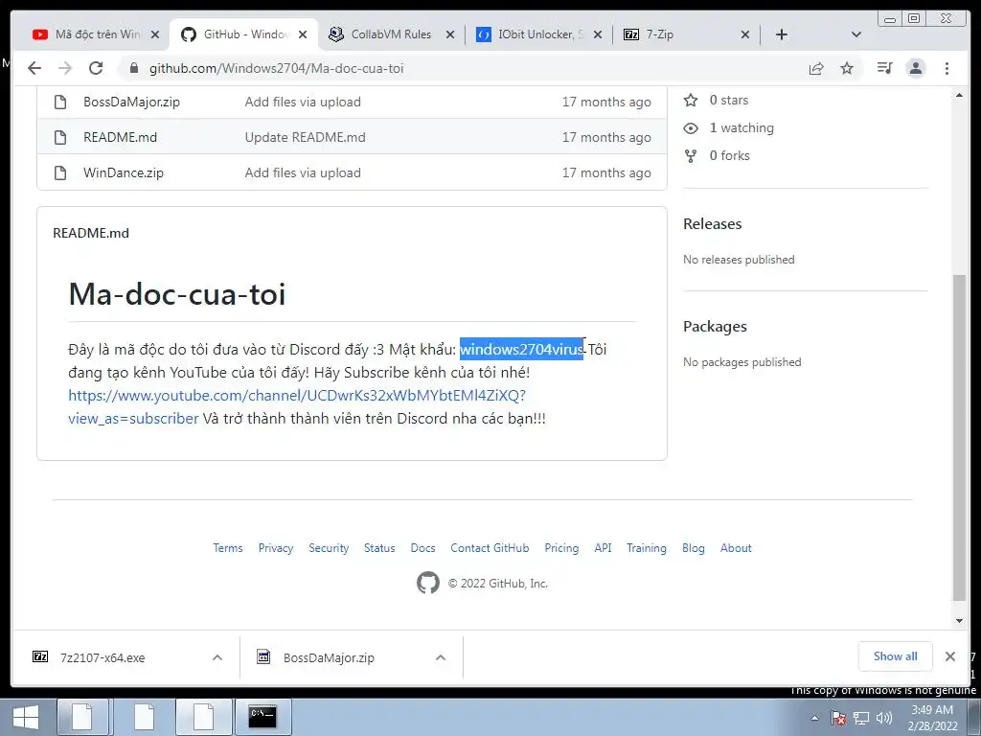Expand options for BossDaMajor.zip download
The width and height of the screenshot is (981, 736).
tap(441, 657)
